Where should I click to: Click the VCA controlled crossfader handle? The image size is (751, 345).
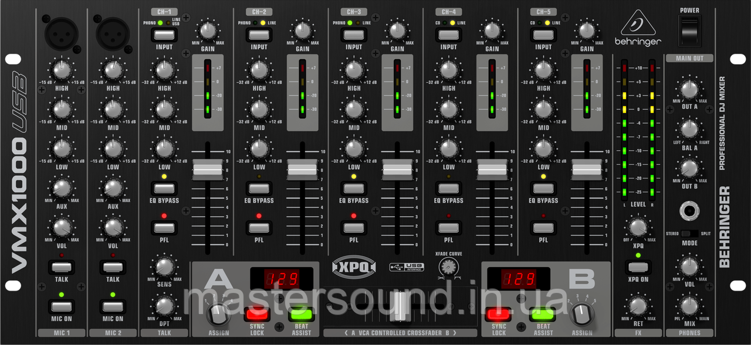pos(400,306)
